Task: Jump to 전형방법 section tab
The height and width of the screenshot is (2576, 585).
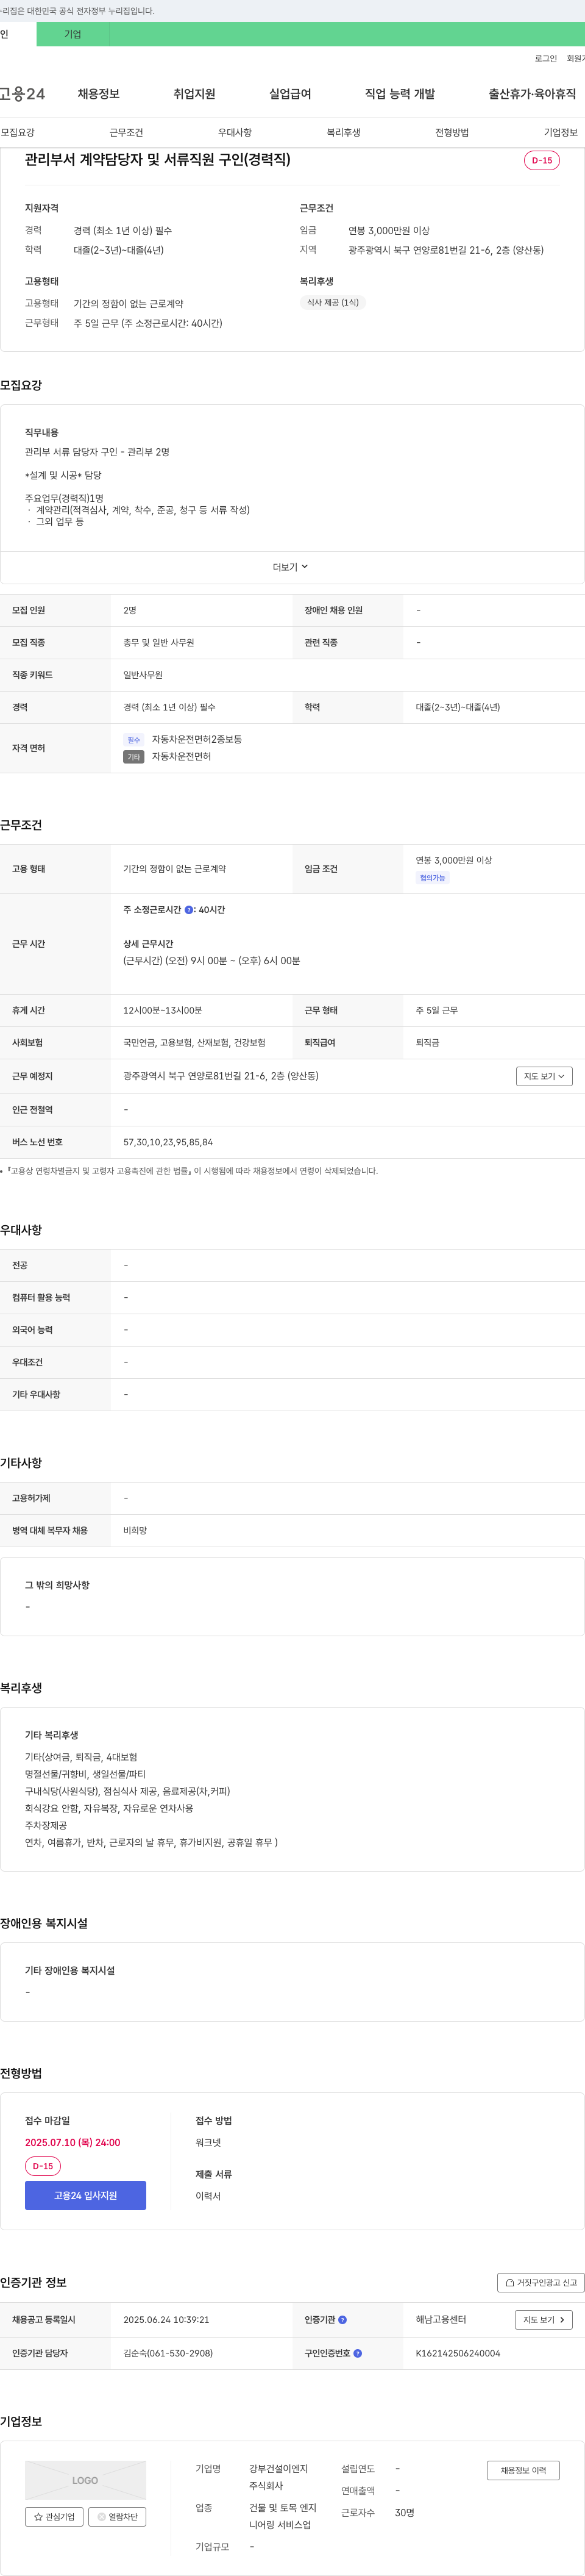Action: [452, 132]
